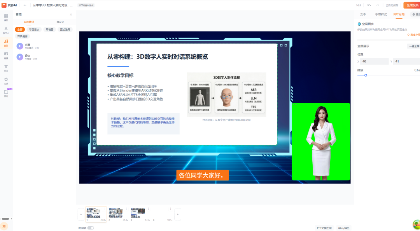Click the 一键全屏 fullscreen button
Screen dimensions: 420x231
(x=413, y=46)
